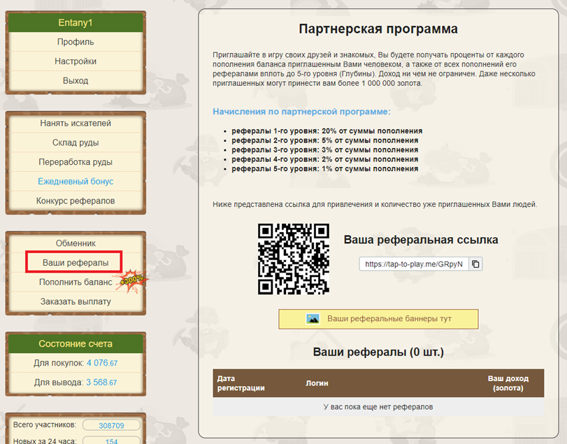The width and height of the screenshot is (567, 444).
Task: Copy referral link with clipboard icon
Action: coord(475,264)
